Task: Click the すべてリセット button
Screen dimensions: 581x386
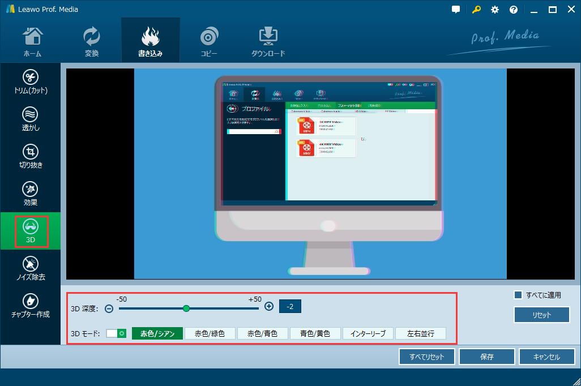Action: (426, 357)
